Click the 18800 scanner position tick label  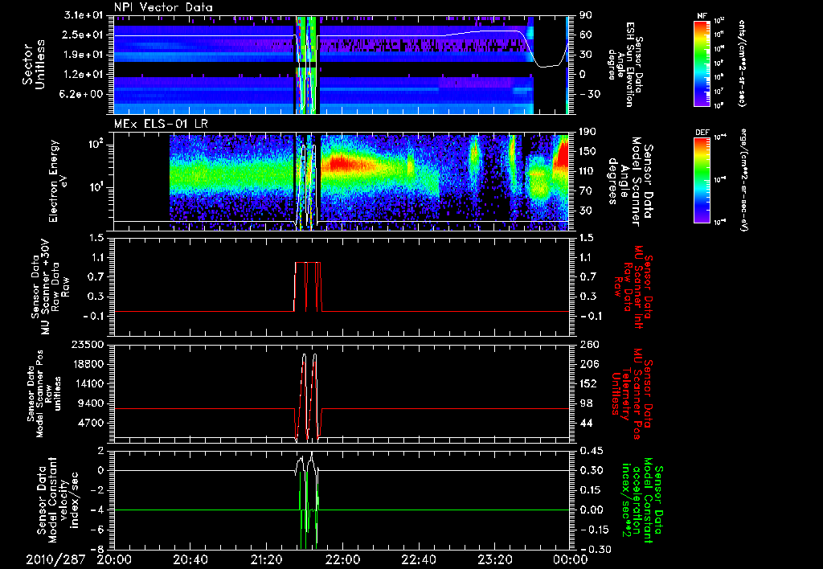[x=88, y=364]
